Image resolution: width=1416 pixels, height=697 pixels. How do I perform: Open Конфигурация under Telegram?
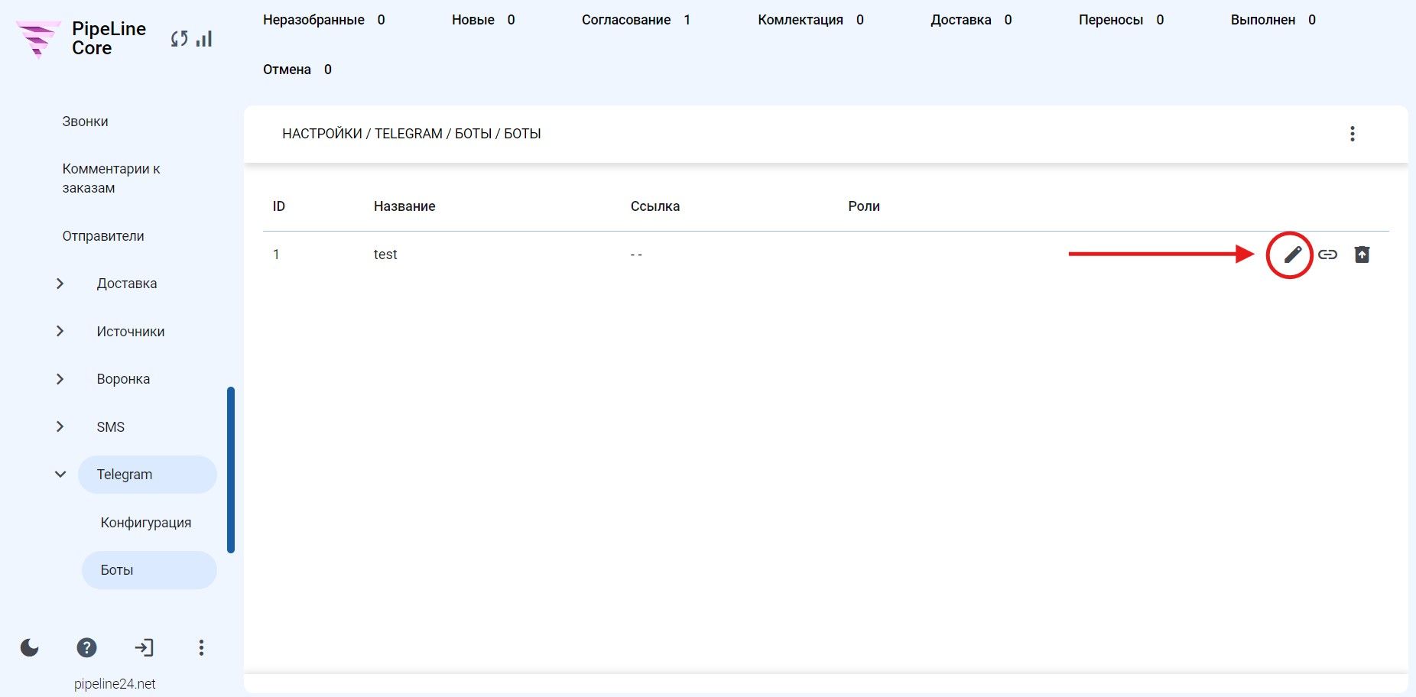coord(146,523)
